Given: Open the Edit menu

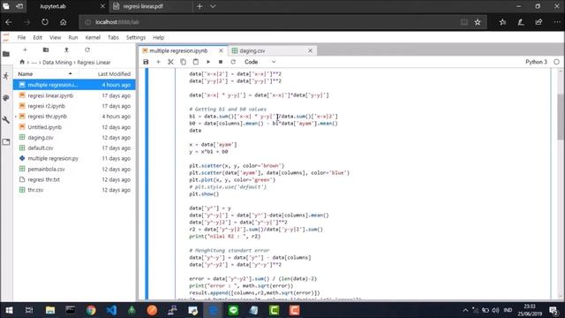Looking at the screenshot, I should 37,37.
